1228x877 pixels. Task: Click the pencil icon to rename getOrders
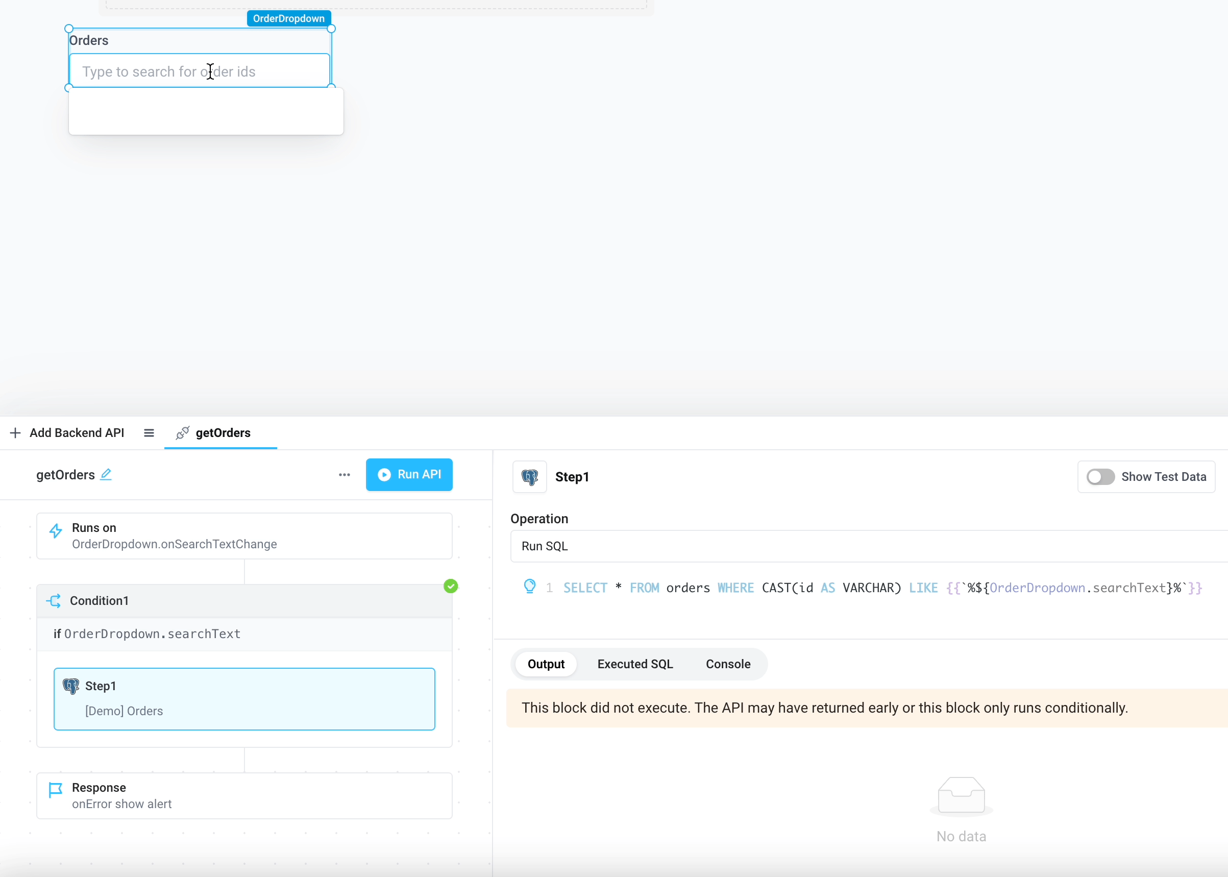coord(106,475)
